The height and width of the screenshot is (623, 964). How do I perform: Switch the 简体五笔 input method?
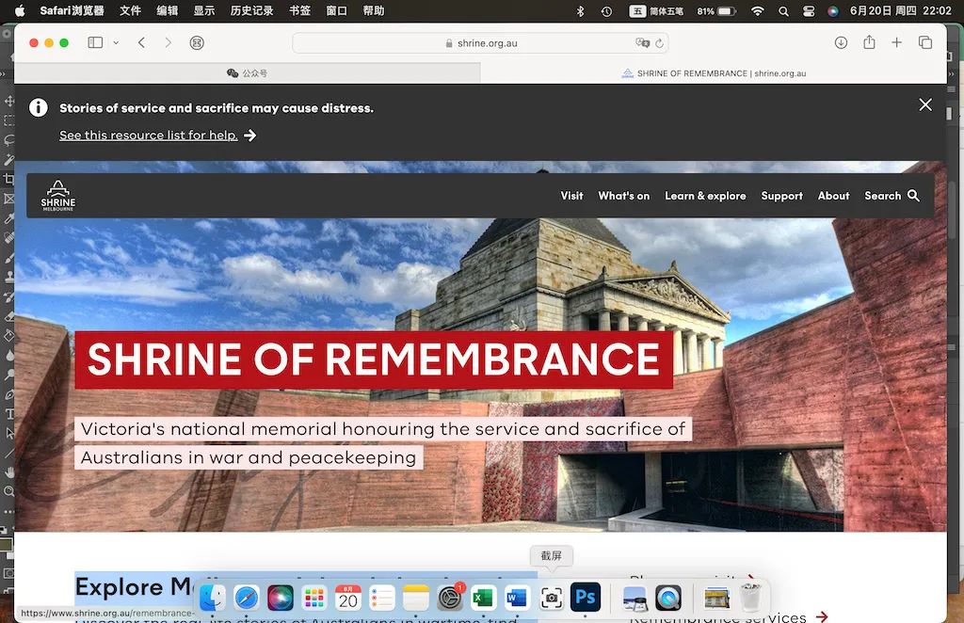[x=656, y=11]
